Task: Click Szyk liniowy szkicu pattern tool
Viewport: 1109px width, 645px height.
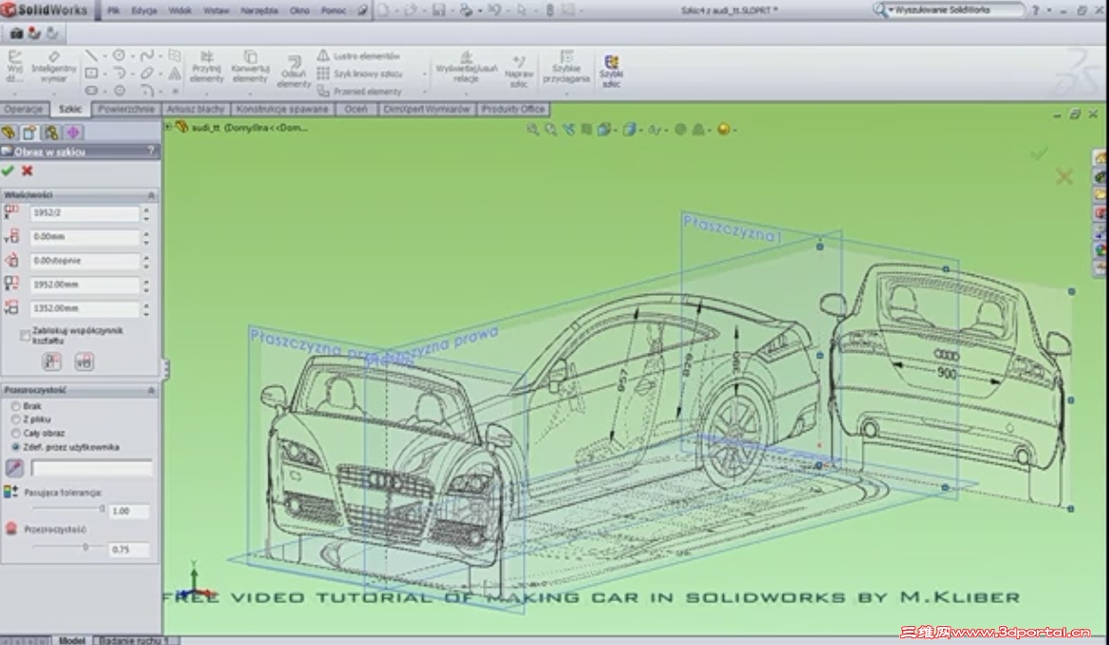Action: pyautogui.click(x=360, y=74)
